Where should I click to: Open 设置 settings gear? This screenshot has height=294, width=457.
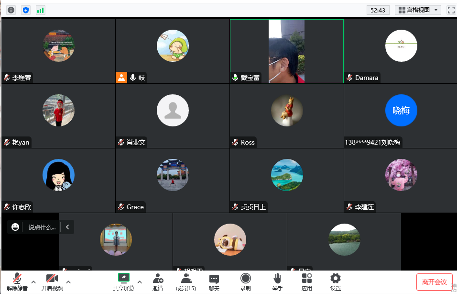(336, 282)
